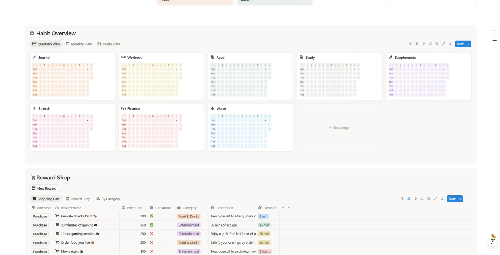The width and height of the screenshot is (500, 255).
Task: Open Habit Overview database in full page
Action: pos(443,44)
